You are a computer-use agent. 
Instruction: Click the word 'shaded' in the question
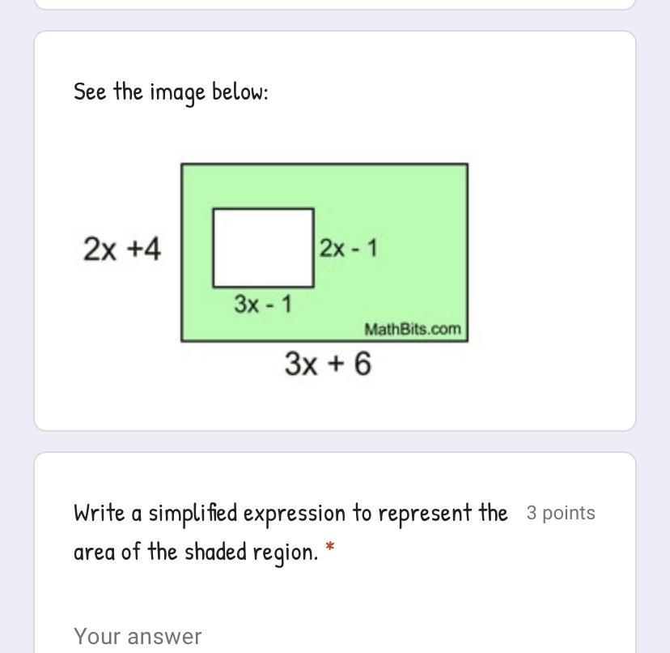(x=215, y=551)
